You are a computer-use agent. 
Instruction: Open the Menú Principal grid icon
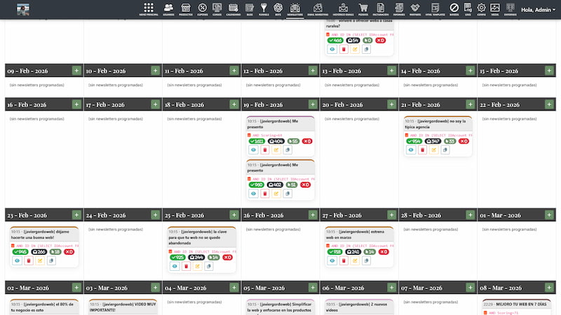coord(148,8)
